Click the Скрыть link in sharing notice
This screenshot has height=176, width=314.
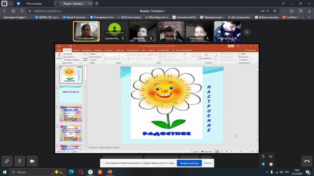208,163
